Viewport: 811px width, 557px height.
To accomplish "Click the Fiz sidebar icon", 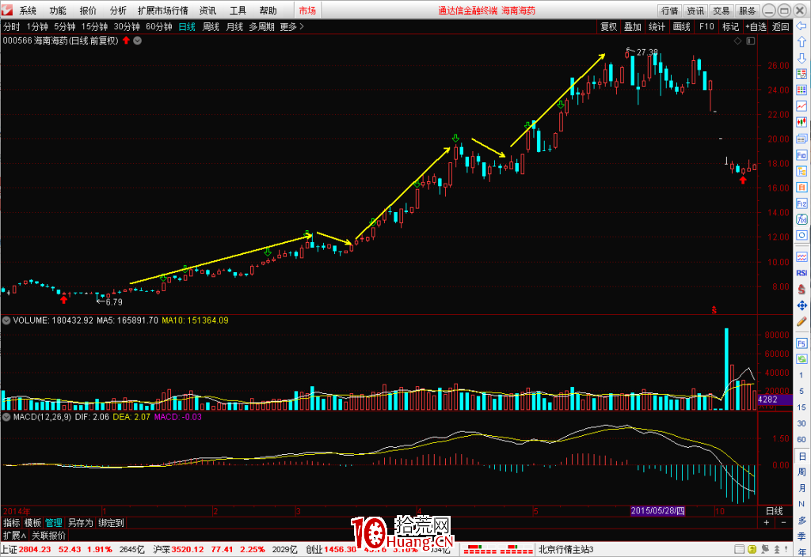I will point(801,203).
